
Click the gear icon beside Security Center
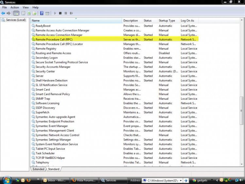pyautogui.click(x=33, y=71)
